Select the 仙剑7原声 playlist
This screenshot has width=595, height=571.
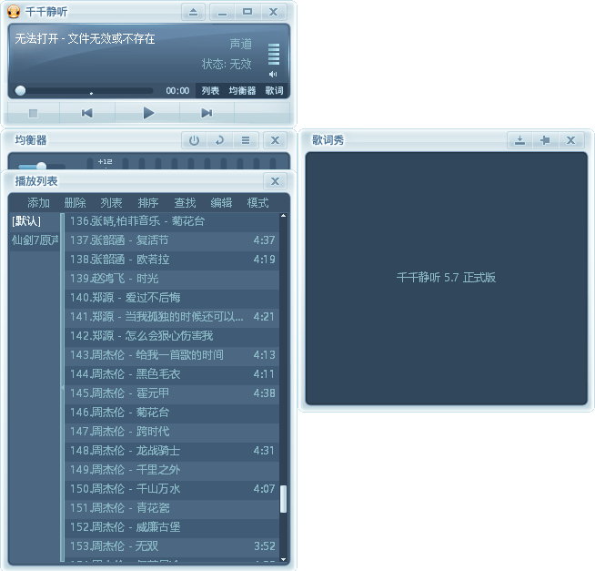[x=35, y=240]
